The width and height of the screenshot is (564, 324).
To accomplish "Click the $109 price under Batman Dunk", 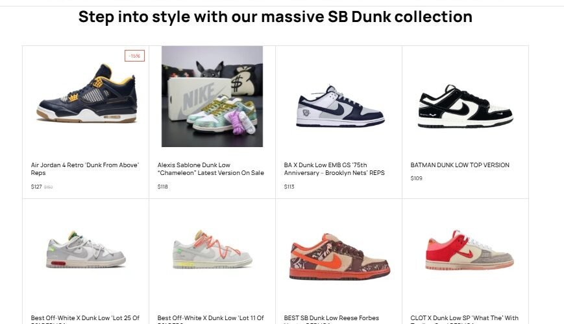I will 416,178.
